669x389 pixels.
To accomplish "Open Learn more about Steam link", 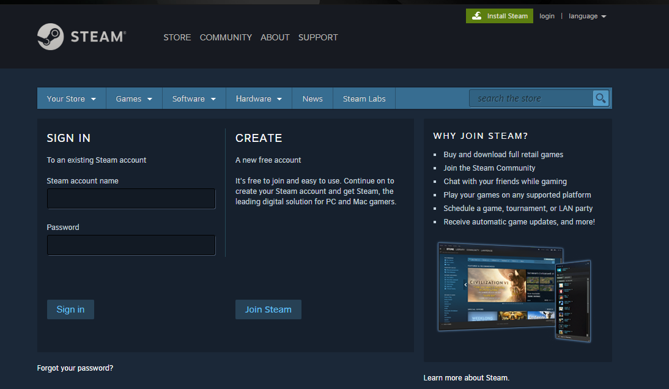I will pyautogui.click(x=467, y=377).
